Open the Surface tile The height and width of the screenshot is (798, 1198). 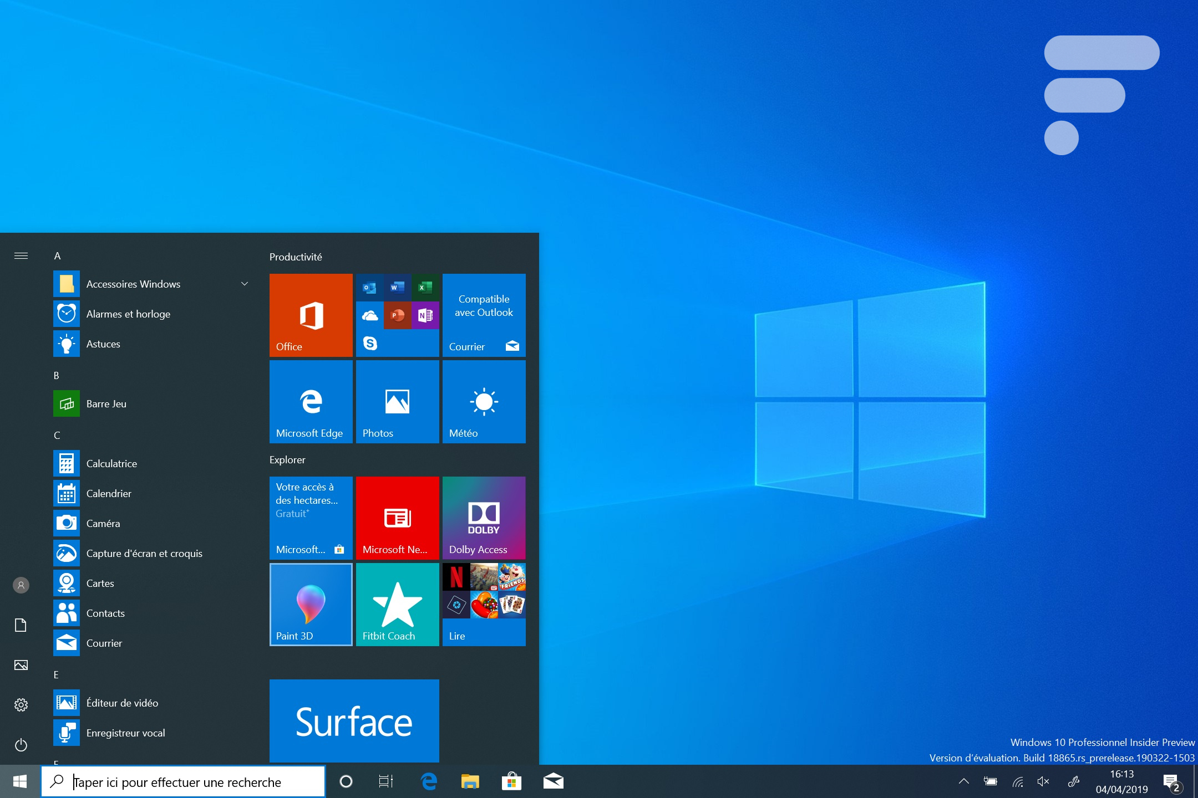[x=354, y=720]
